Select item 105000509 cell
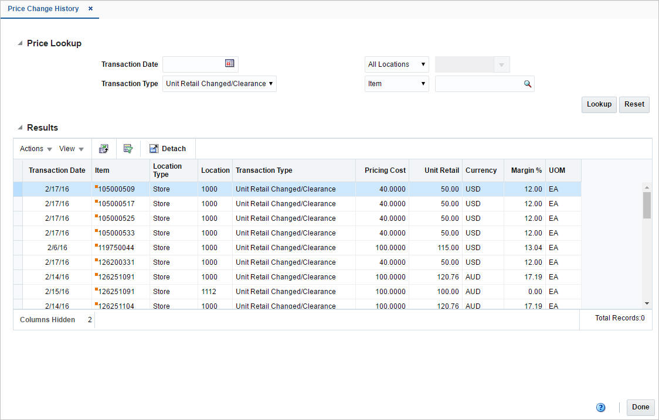Screen dimensions: 659x420 (x=121, y=189)
